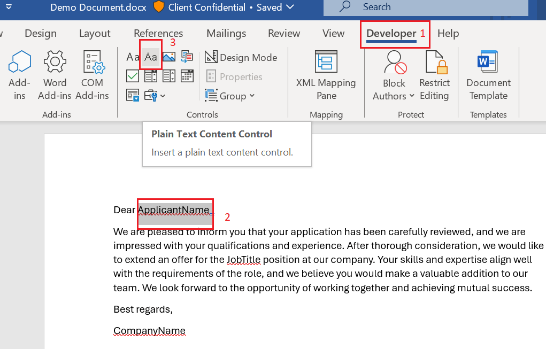
Task: Insert a Date Picker Content Control
Action: [187, 76]
